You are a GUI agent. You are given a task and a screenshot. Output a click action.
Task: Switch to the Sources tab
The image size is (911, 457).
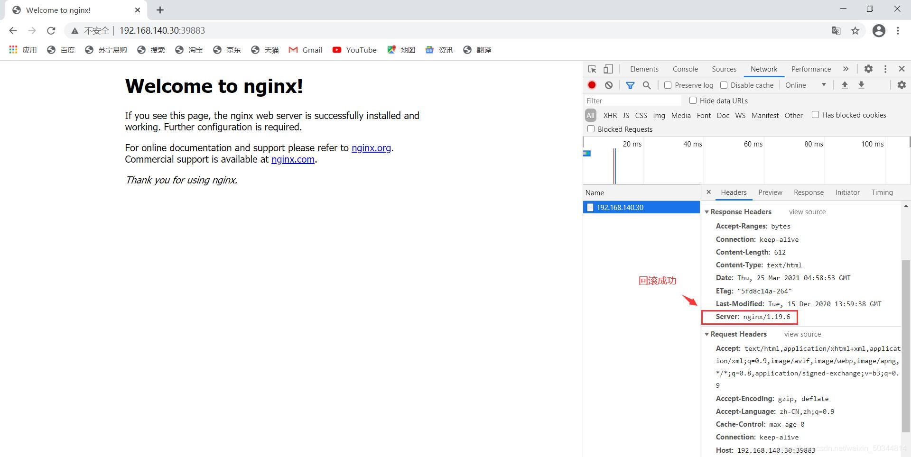[724, 69]
